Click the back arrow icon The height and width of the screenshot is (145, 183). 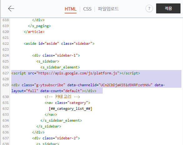coord(11,8)
